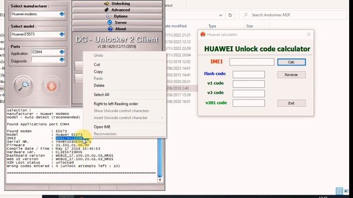Select the highlighted Explorer file row dated 06/2018
This screenshot has width=353, height=198.
pyautogui.click(x=181, y=88)
